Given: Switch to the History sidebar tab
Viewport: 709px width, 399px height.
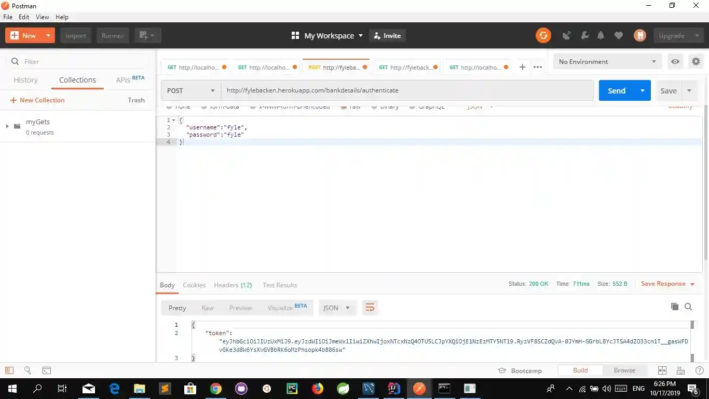Looking at the screenshot, I should pos(25,80).
